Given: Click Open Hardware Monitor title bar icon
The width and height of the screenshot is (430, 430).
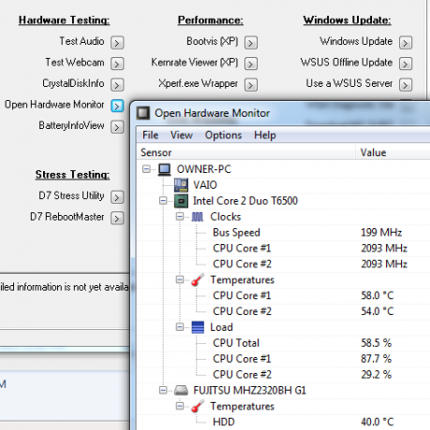Looking at the screenshot, I should (143, 113).
